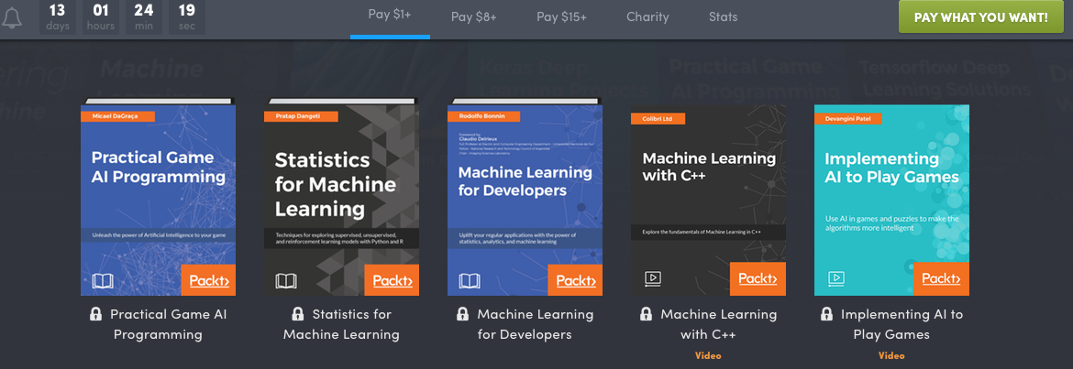Click book icon on Practical Game AI cover

coord(103,281)
